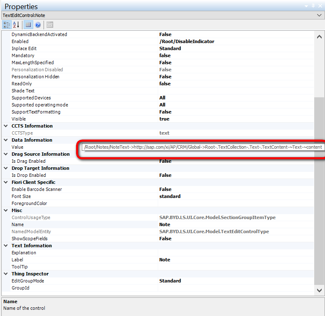Open the help icon in toolbar
This screenshot has height=316, width=325.
tap(38, 25)
